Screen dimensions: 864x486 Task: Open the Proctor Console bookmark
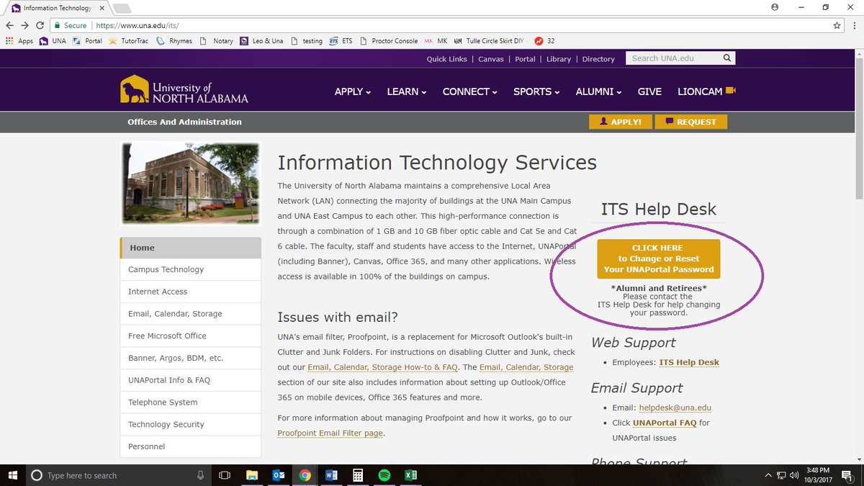389,41
